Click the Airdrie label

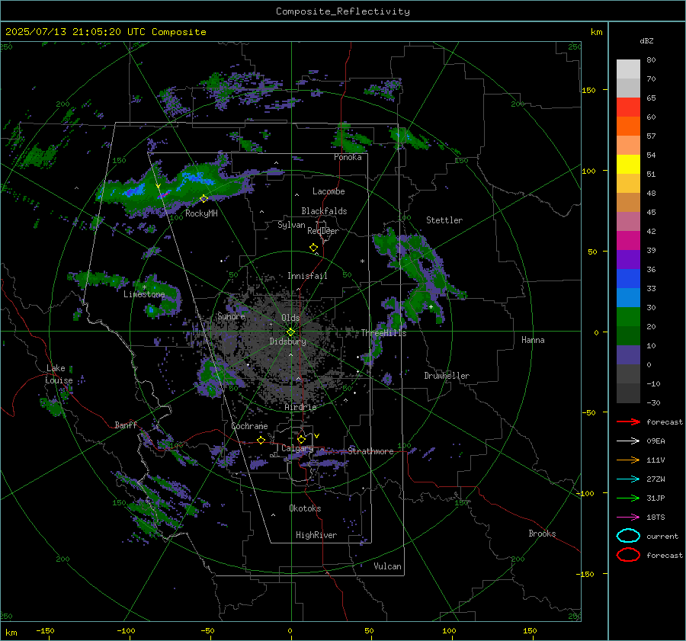tap(300, 407)
